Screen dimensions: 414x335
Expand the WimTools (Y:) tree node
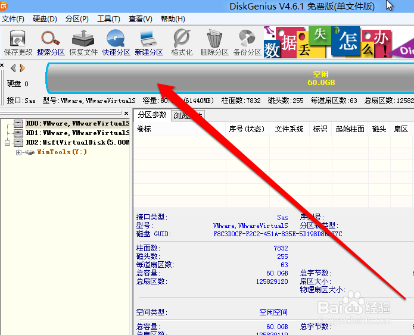[18, 152]
